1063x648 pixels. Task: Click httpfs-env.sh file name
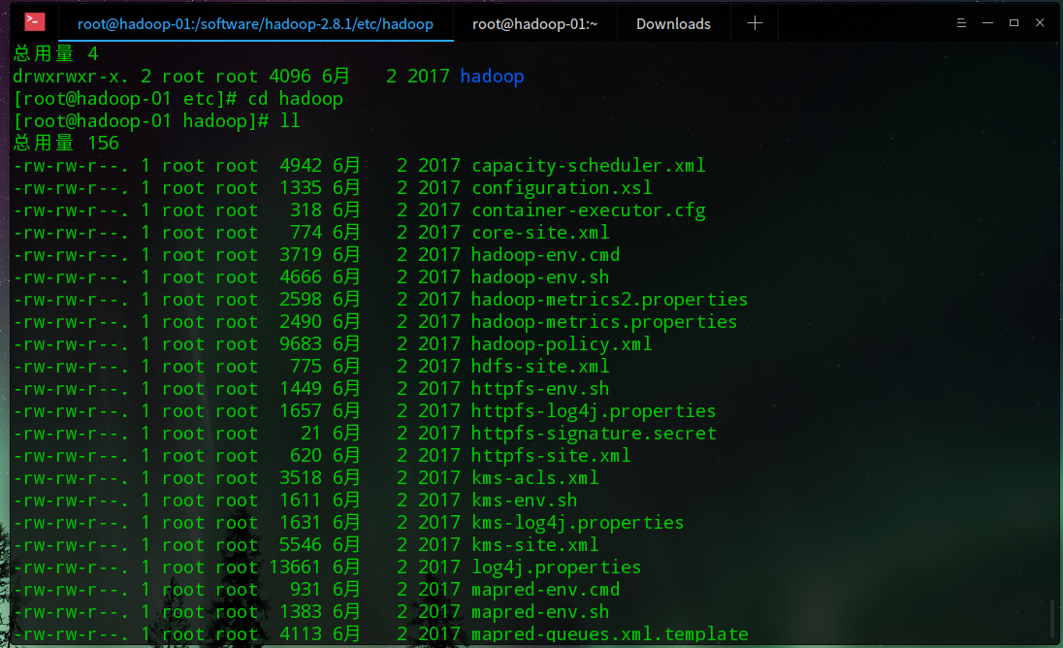point(540,389)
